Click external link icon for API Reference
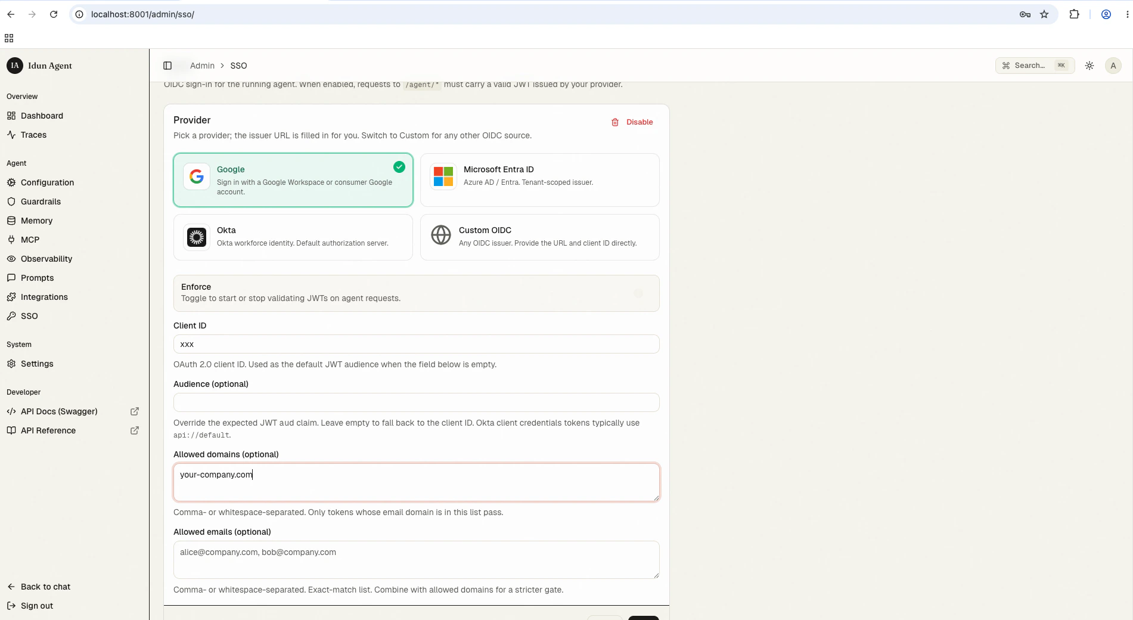 (x=135, y=430)
